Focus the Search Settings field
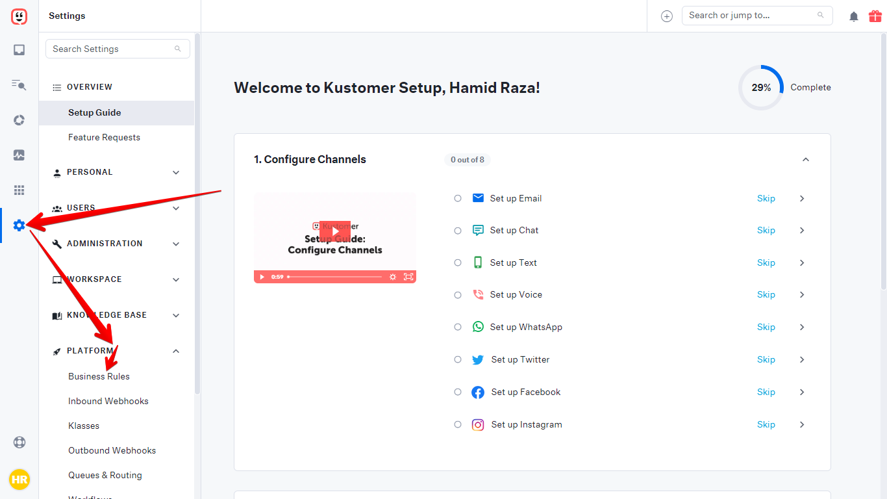The height and width of the screenshot is (499, 887). 118,49
